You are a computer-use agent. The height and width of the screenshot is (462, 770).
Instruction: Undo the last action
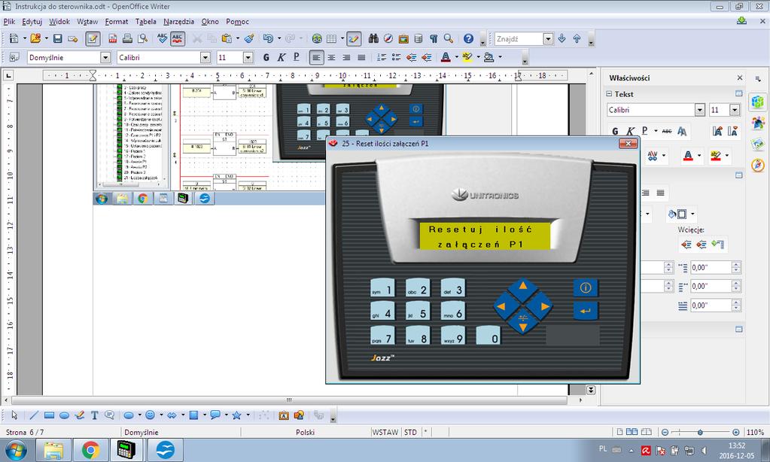(268, 38)
